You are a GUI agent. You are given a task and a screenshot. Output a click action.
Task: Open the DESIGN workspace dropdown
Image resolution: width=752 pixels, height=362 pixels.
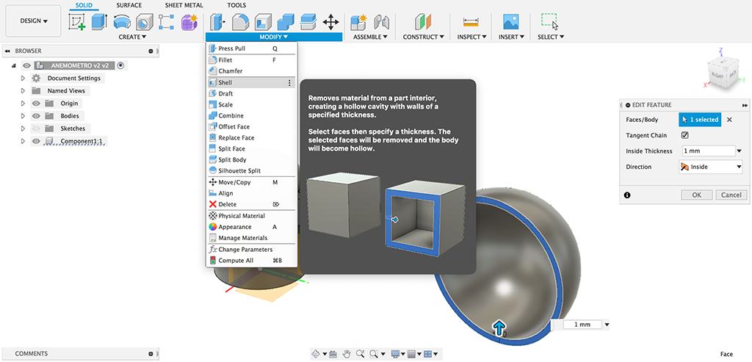33,21
